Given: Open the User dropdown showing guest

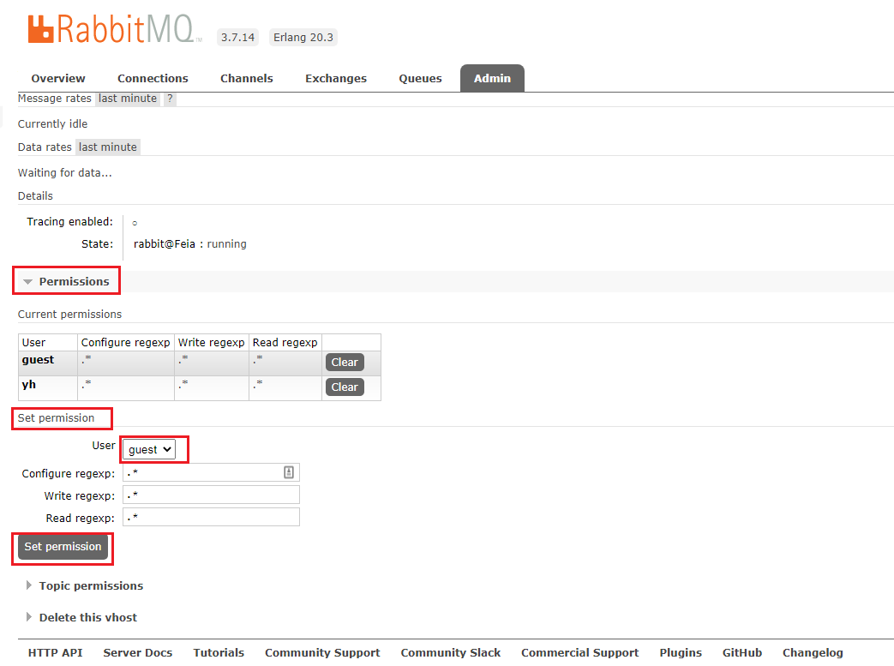Looking at the screenshot, I should pos(149,449).
